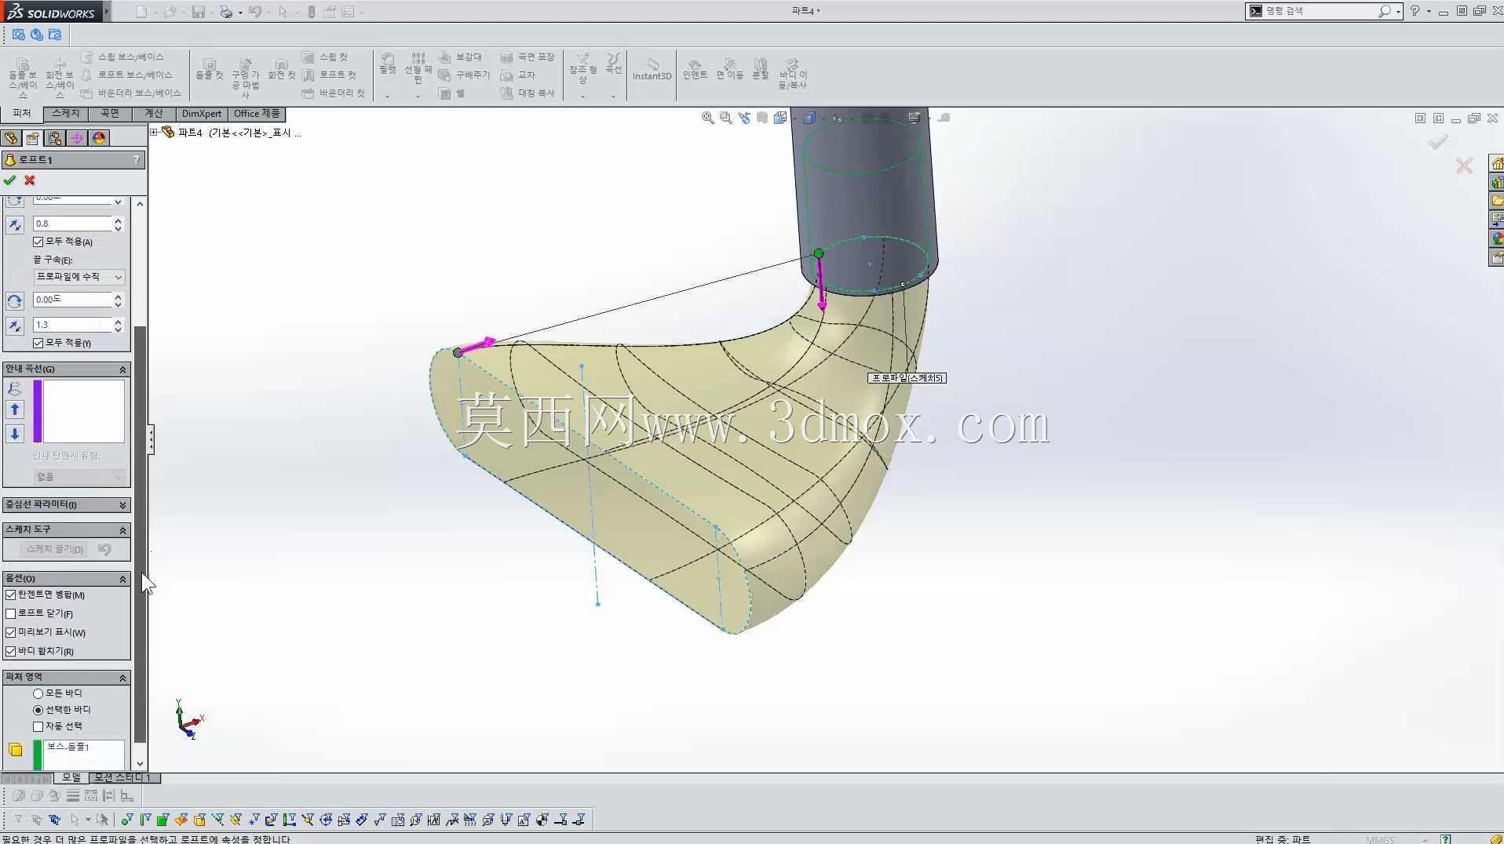Open View Orientation icon

780,118
